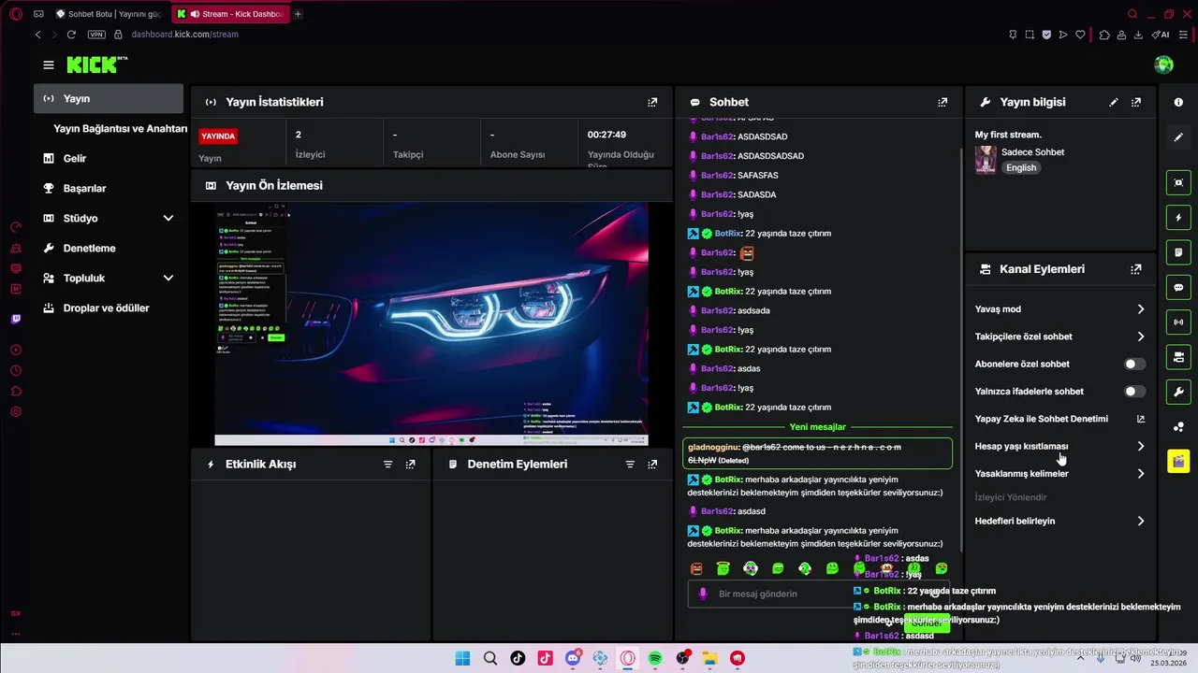Expand Yavaş mod settings
This screenshot has height=673, width=1198.
1141,309
